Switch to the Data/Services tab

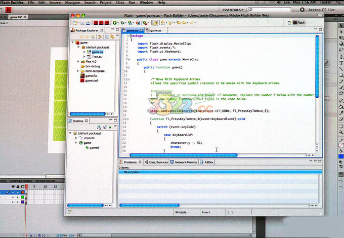coord(156,162)
